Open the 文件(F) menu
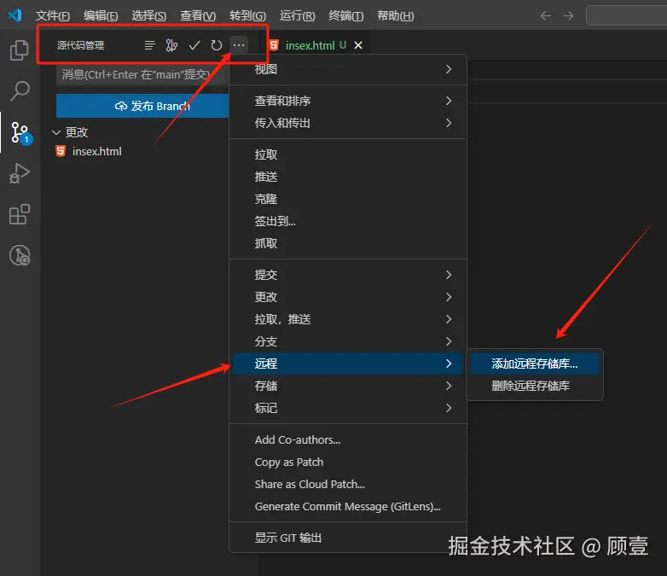 pyautogui.click(x=53, y=16)
